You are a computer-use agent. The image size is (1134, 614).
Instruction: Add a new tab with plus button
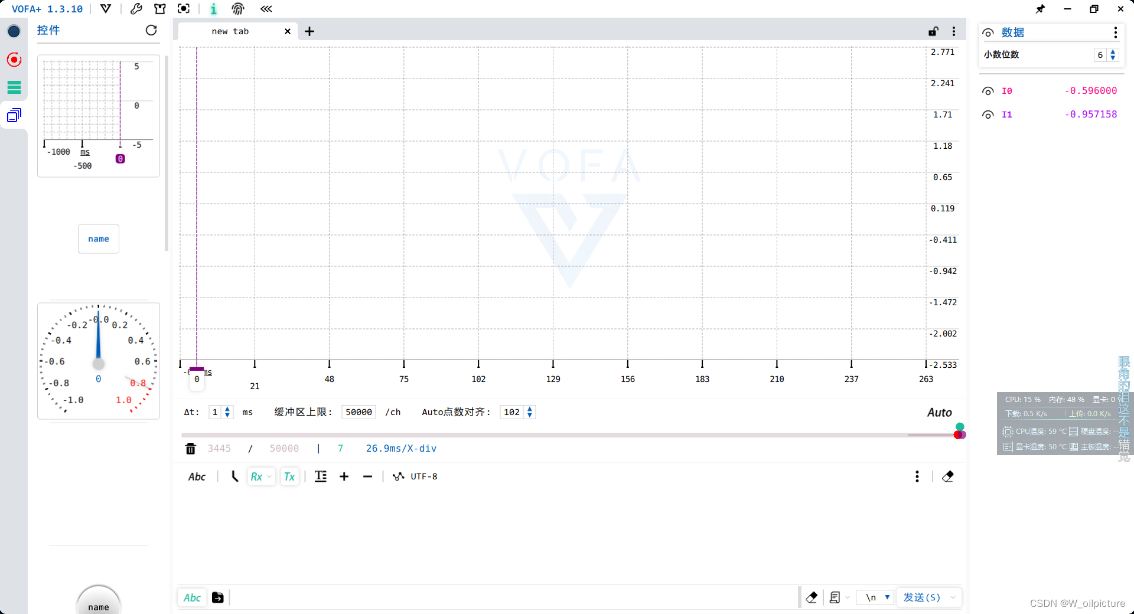tap(309, 31)
